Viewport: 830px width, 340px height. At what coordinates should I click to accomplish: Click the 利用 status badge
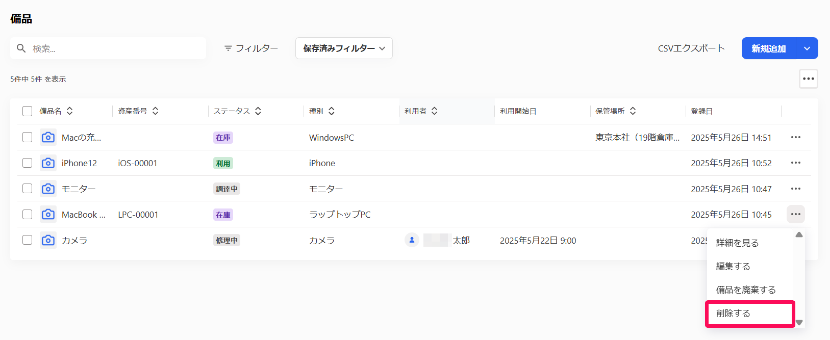[223, 163]
